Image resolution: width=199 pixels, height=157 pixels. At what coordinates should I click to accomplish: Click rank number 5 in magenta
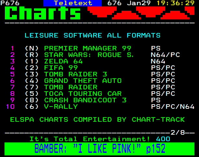pos(12,74)
